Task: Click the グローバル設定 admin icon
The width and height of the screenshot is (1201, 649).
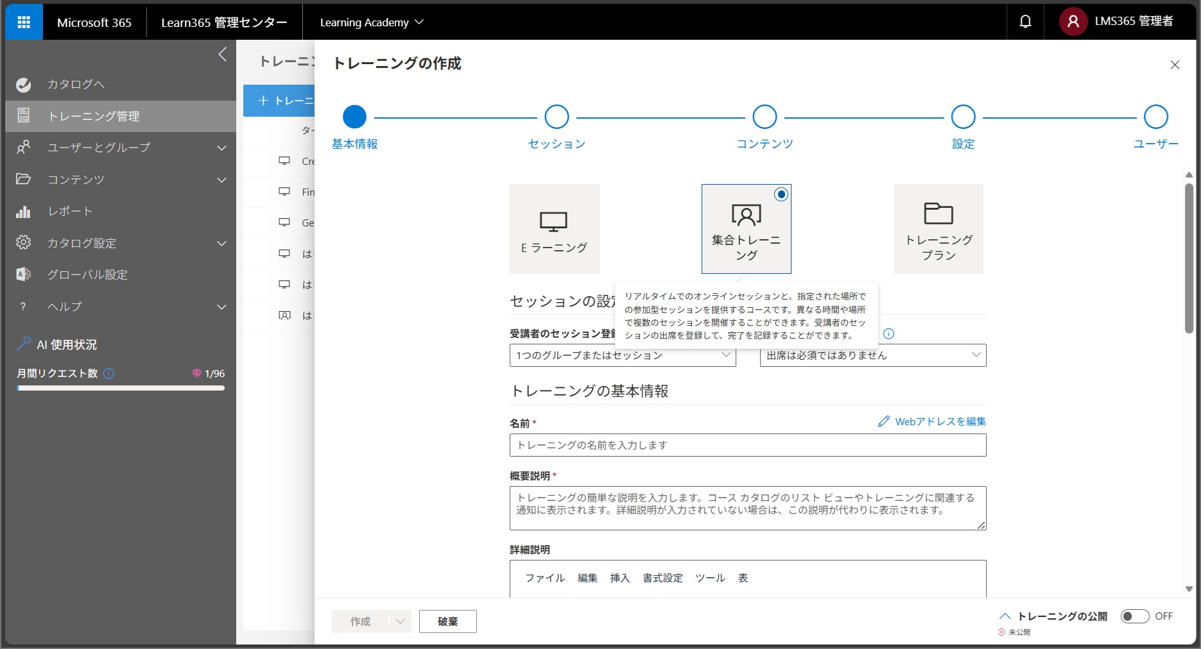Action: pos(24,274)
